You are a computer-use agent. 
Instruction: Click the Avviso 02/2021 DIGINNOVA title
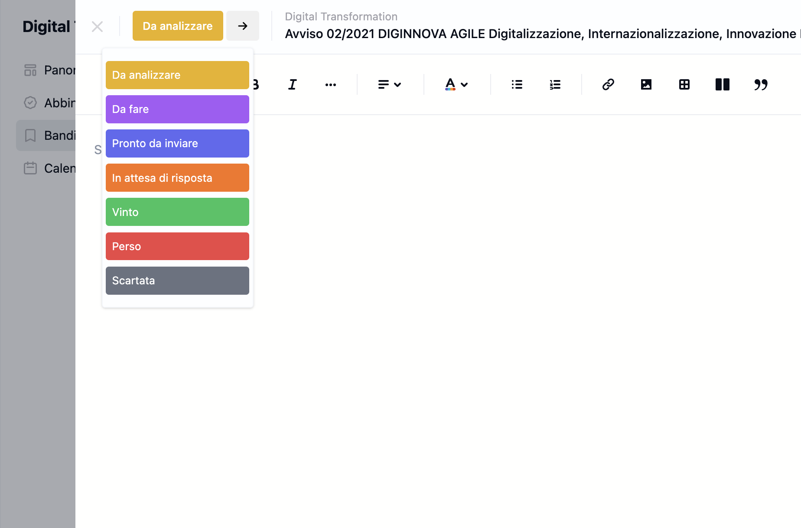[542, 34]
